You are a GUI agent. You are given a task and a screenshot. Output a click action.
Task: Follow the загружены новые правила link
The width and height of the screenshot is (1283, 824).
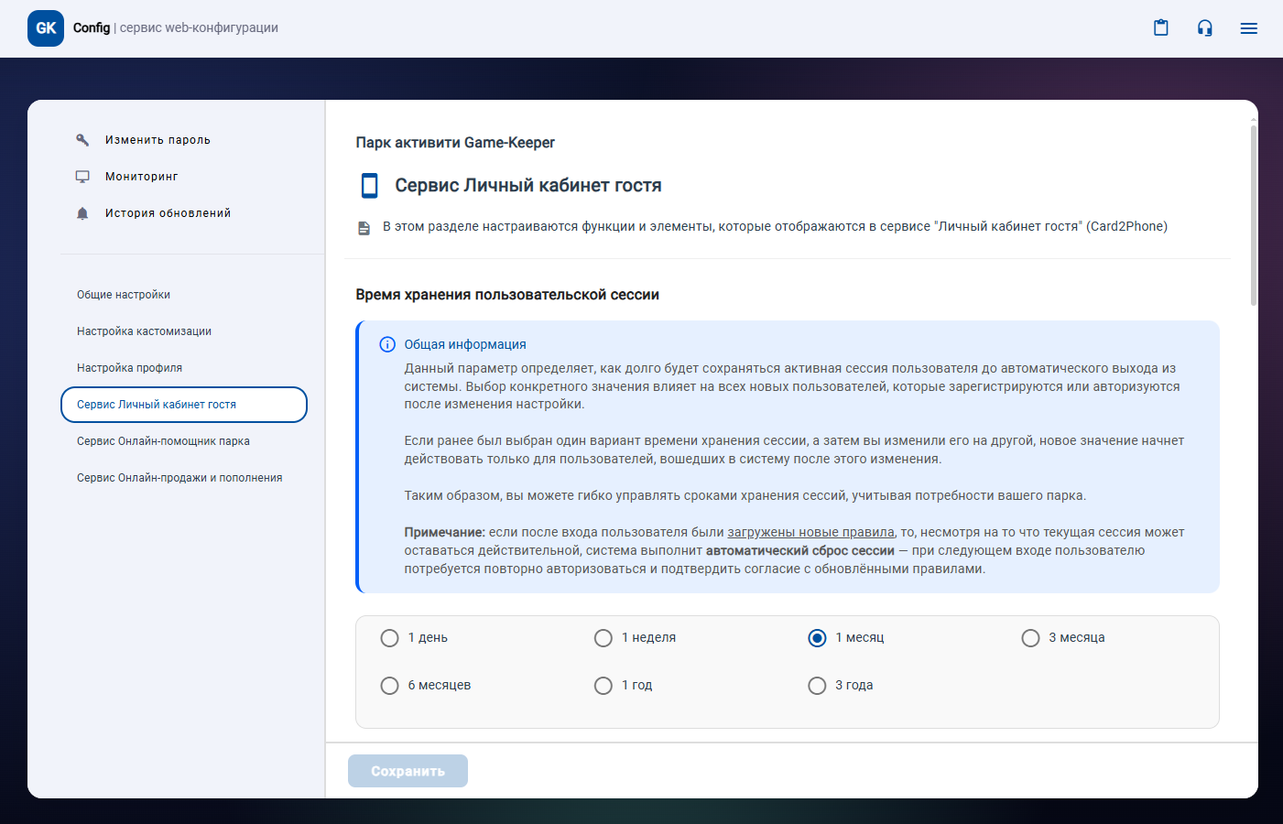(810, 532)
